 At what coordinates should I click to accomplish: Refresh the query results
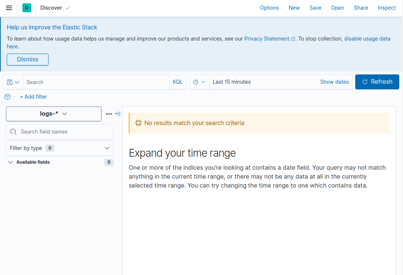[x=377, y=82]
